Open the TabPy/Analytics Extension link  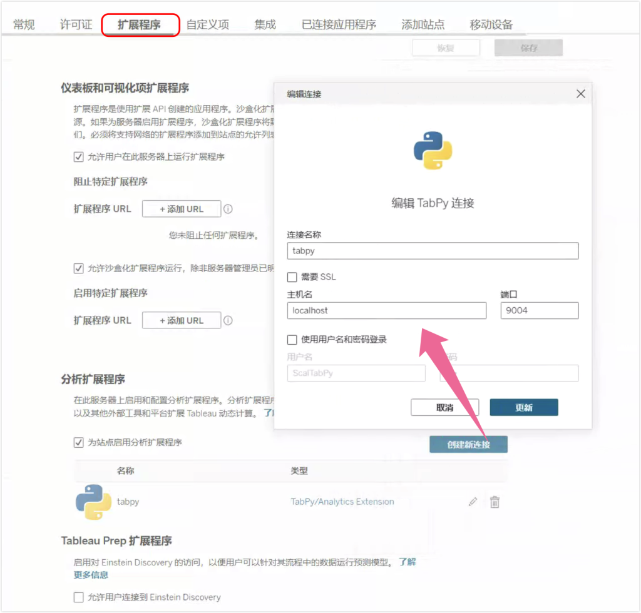342,502
